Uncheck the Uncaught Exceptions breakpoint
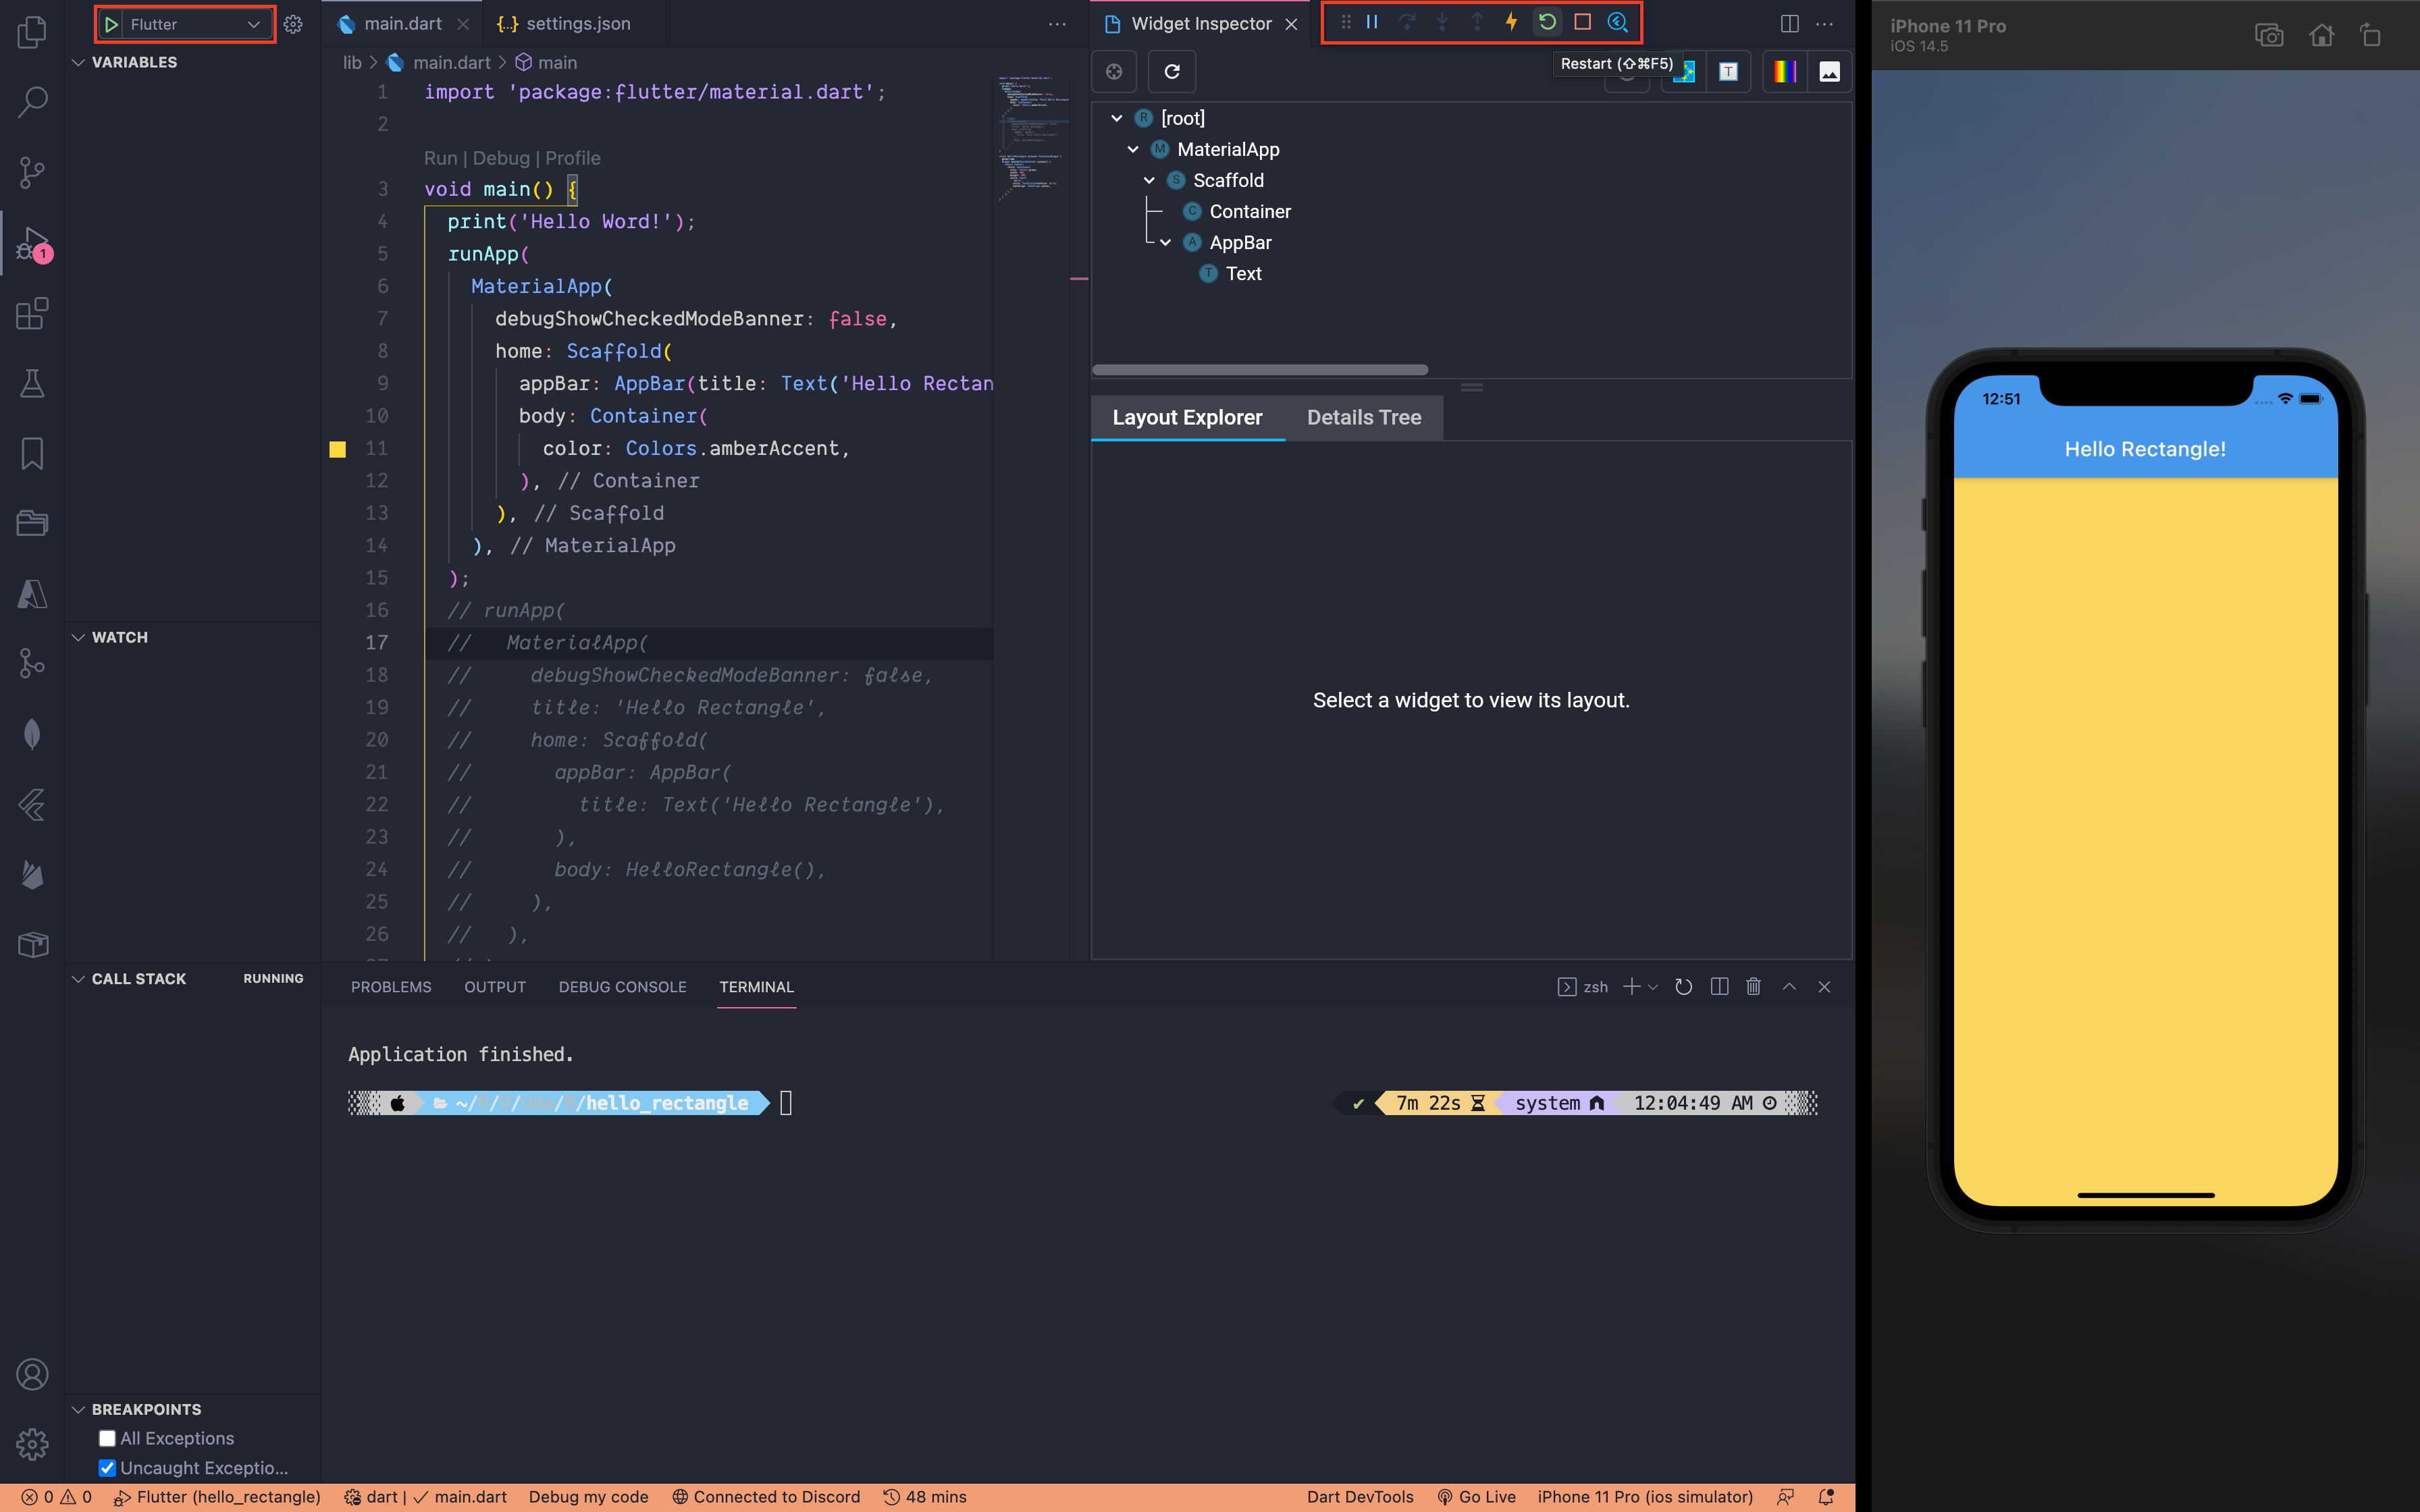Viewport: 2420px width, 1512px height. point(107,1468)
